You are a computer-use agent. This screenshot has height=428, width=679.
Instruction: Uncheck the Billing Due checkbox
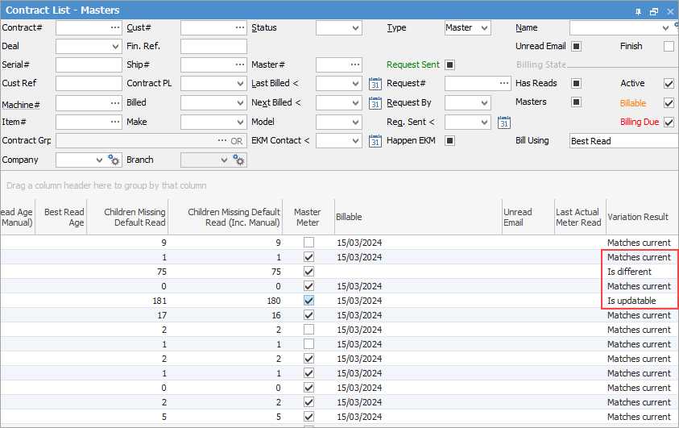pyautogui.click(x=669, y=123)
